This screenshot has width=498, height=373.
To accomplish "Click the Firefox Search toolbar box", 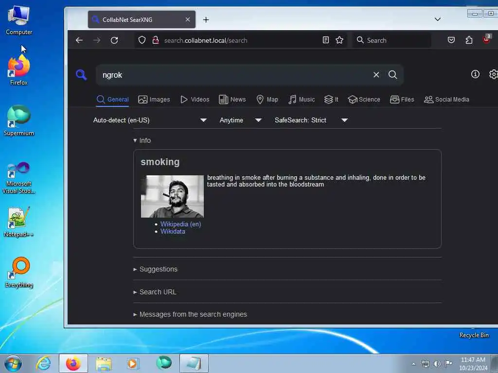I will (x=391, y=40).
